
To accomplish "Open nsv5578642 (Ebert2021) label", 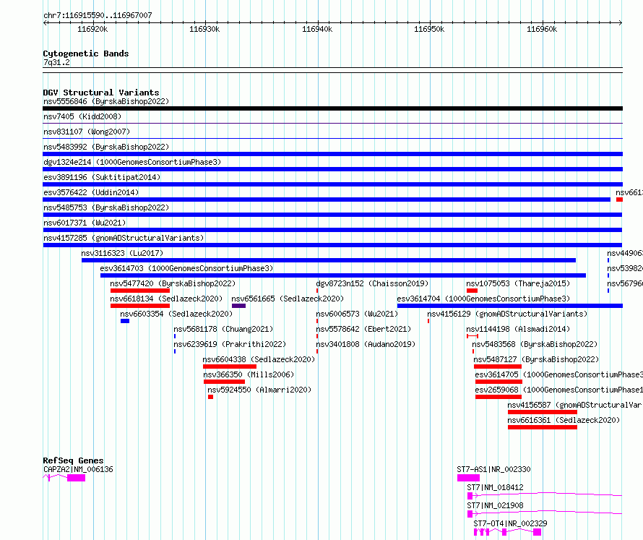I will click(363, 329).
